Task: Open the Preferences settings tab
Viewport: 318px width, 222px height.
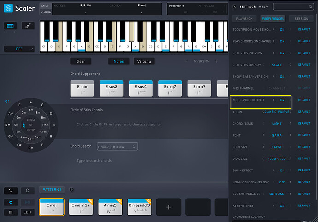Action: click(273, 19)
